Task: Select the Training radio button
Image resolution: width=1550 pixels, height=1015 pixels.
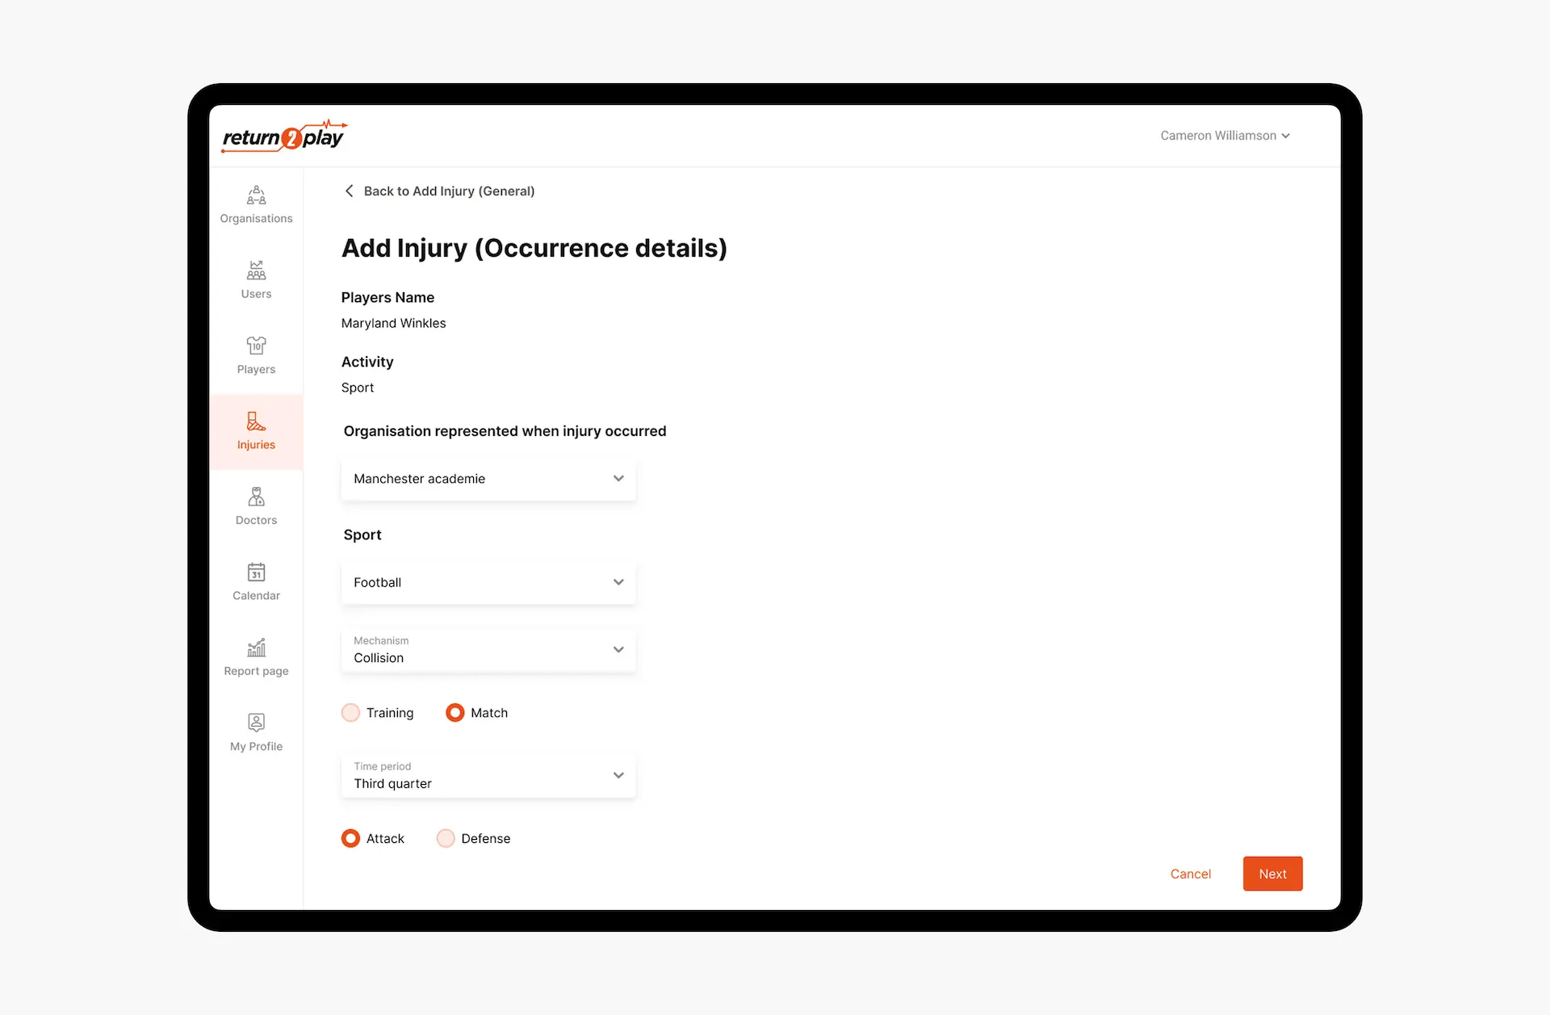Action: [x=350, y=713]
